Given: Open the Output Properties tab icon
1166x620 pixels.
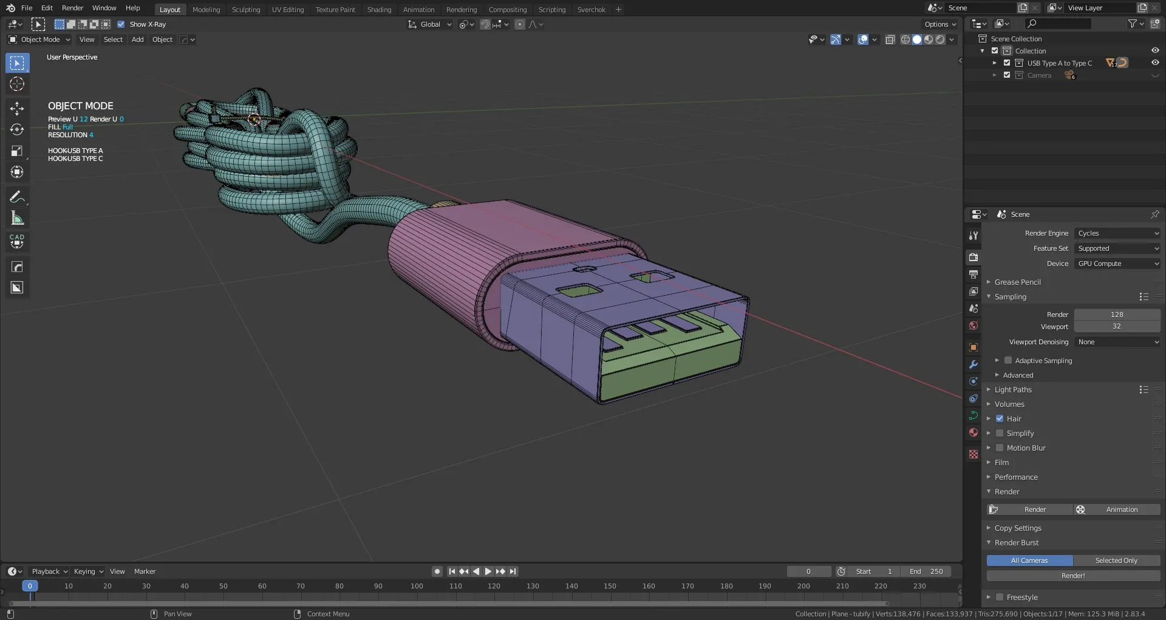Looking at the screenshot, I should pos(973,274).
